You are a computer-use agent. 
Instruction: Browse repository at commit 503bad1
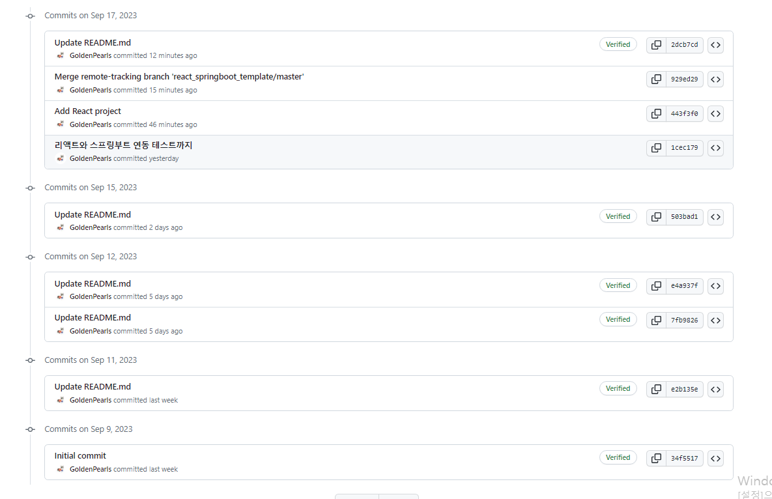tap(715, 217)
